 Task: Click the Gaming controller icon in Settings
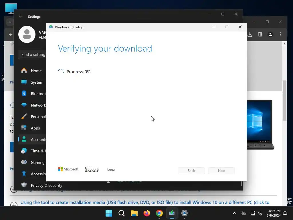pos(24,162)
